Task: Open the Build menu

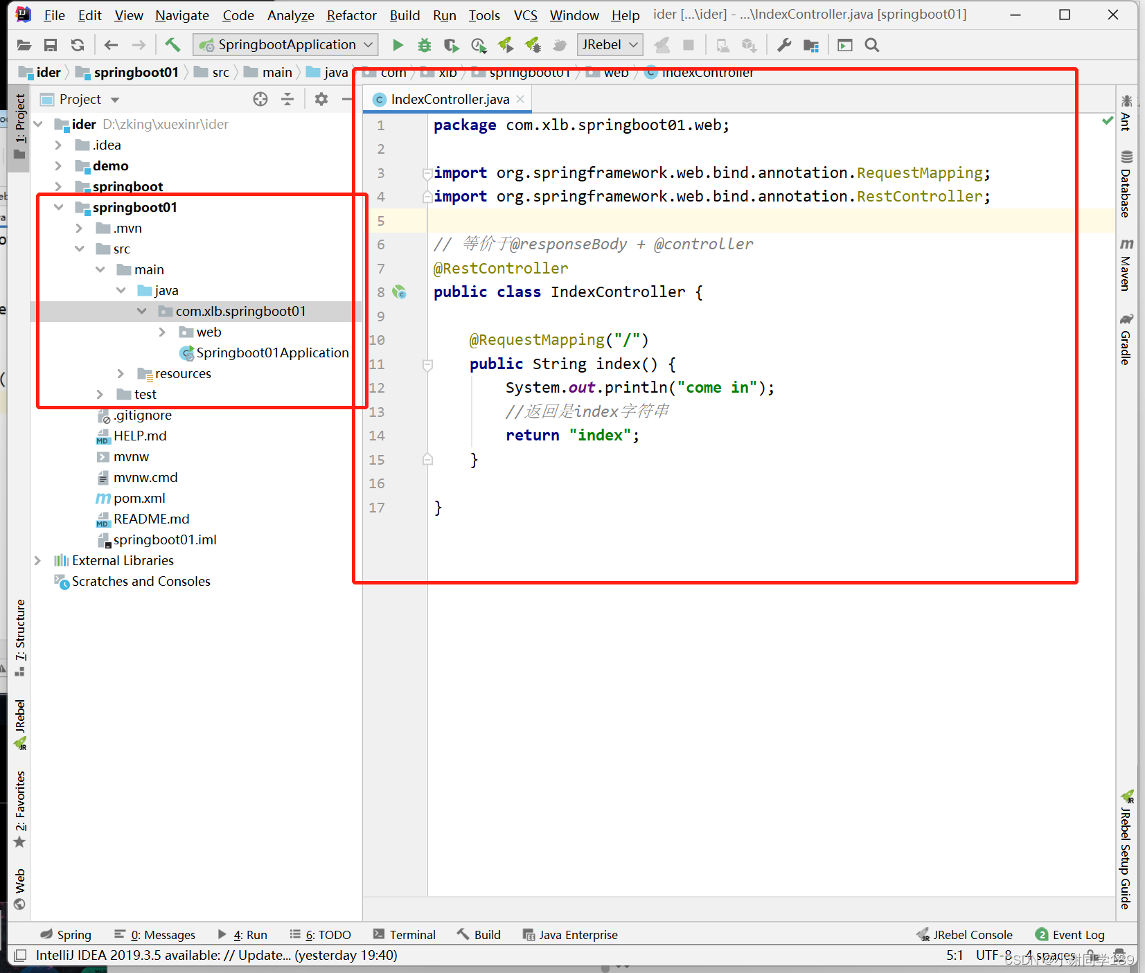Action: pos(405,15)
